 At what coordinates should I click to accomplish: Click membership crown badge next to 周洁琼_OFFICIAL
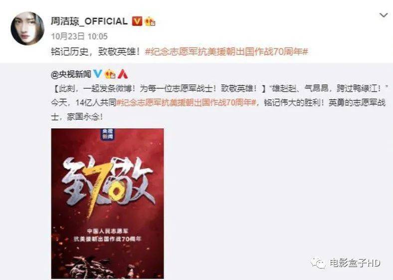150,21
